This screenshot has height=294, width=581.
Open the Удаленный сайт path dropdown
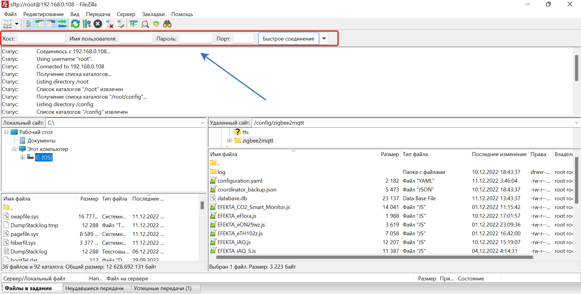point(577,123)
